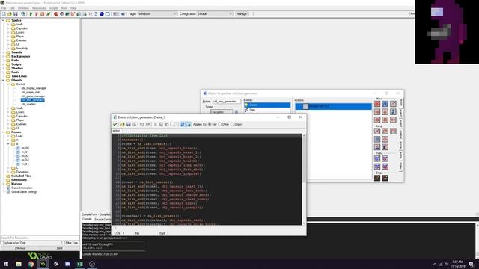Click the Paste icon in code editor toolbar
Image resolution: width=479 pixels, height=269 pixels.
coord(167,125)
